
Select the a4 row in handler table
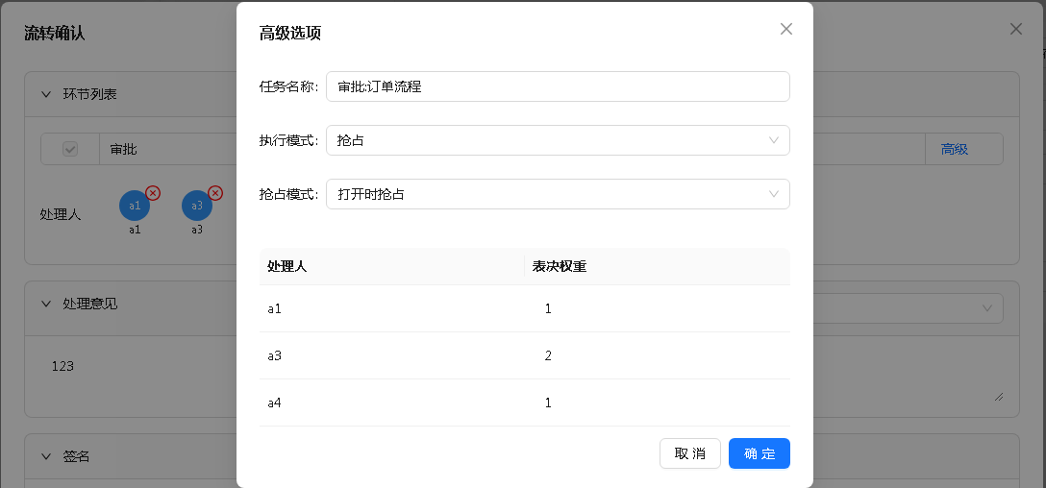click(524, 403)
